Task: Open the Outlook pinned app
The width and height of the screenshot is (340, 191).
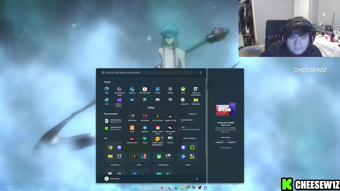Action: [x=132, y=90]
